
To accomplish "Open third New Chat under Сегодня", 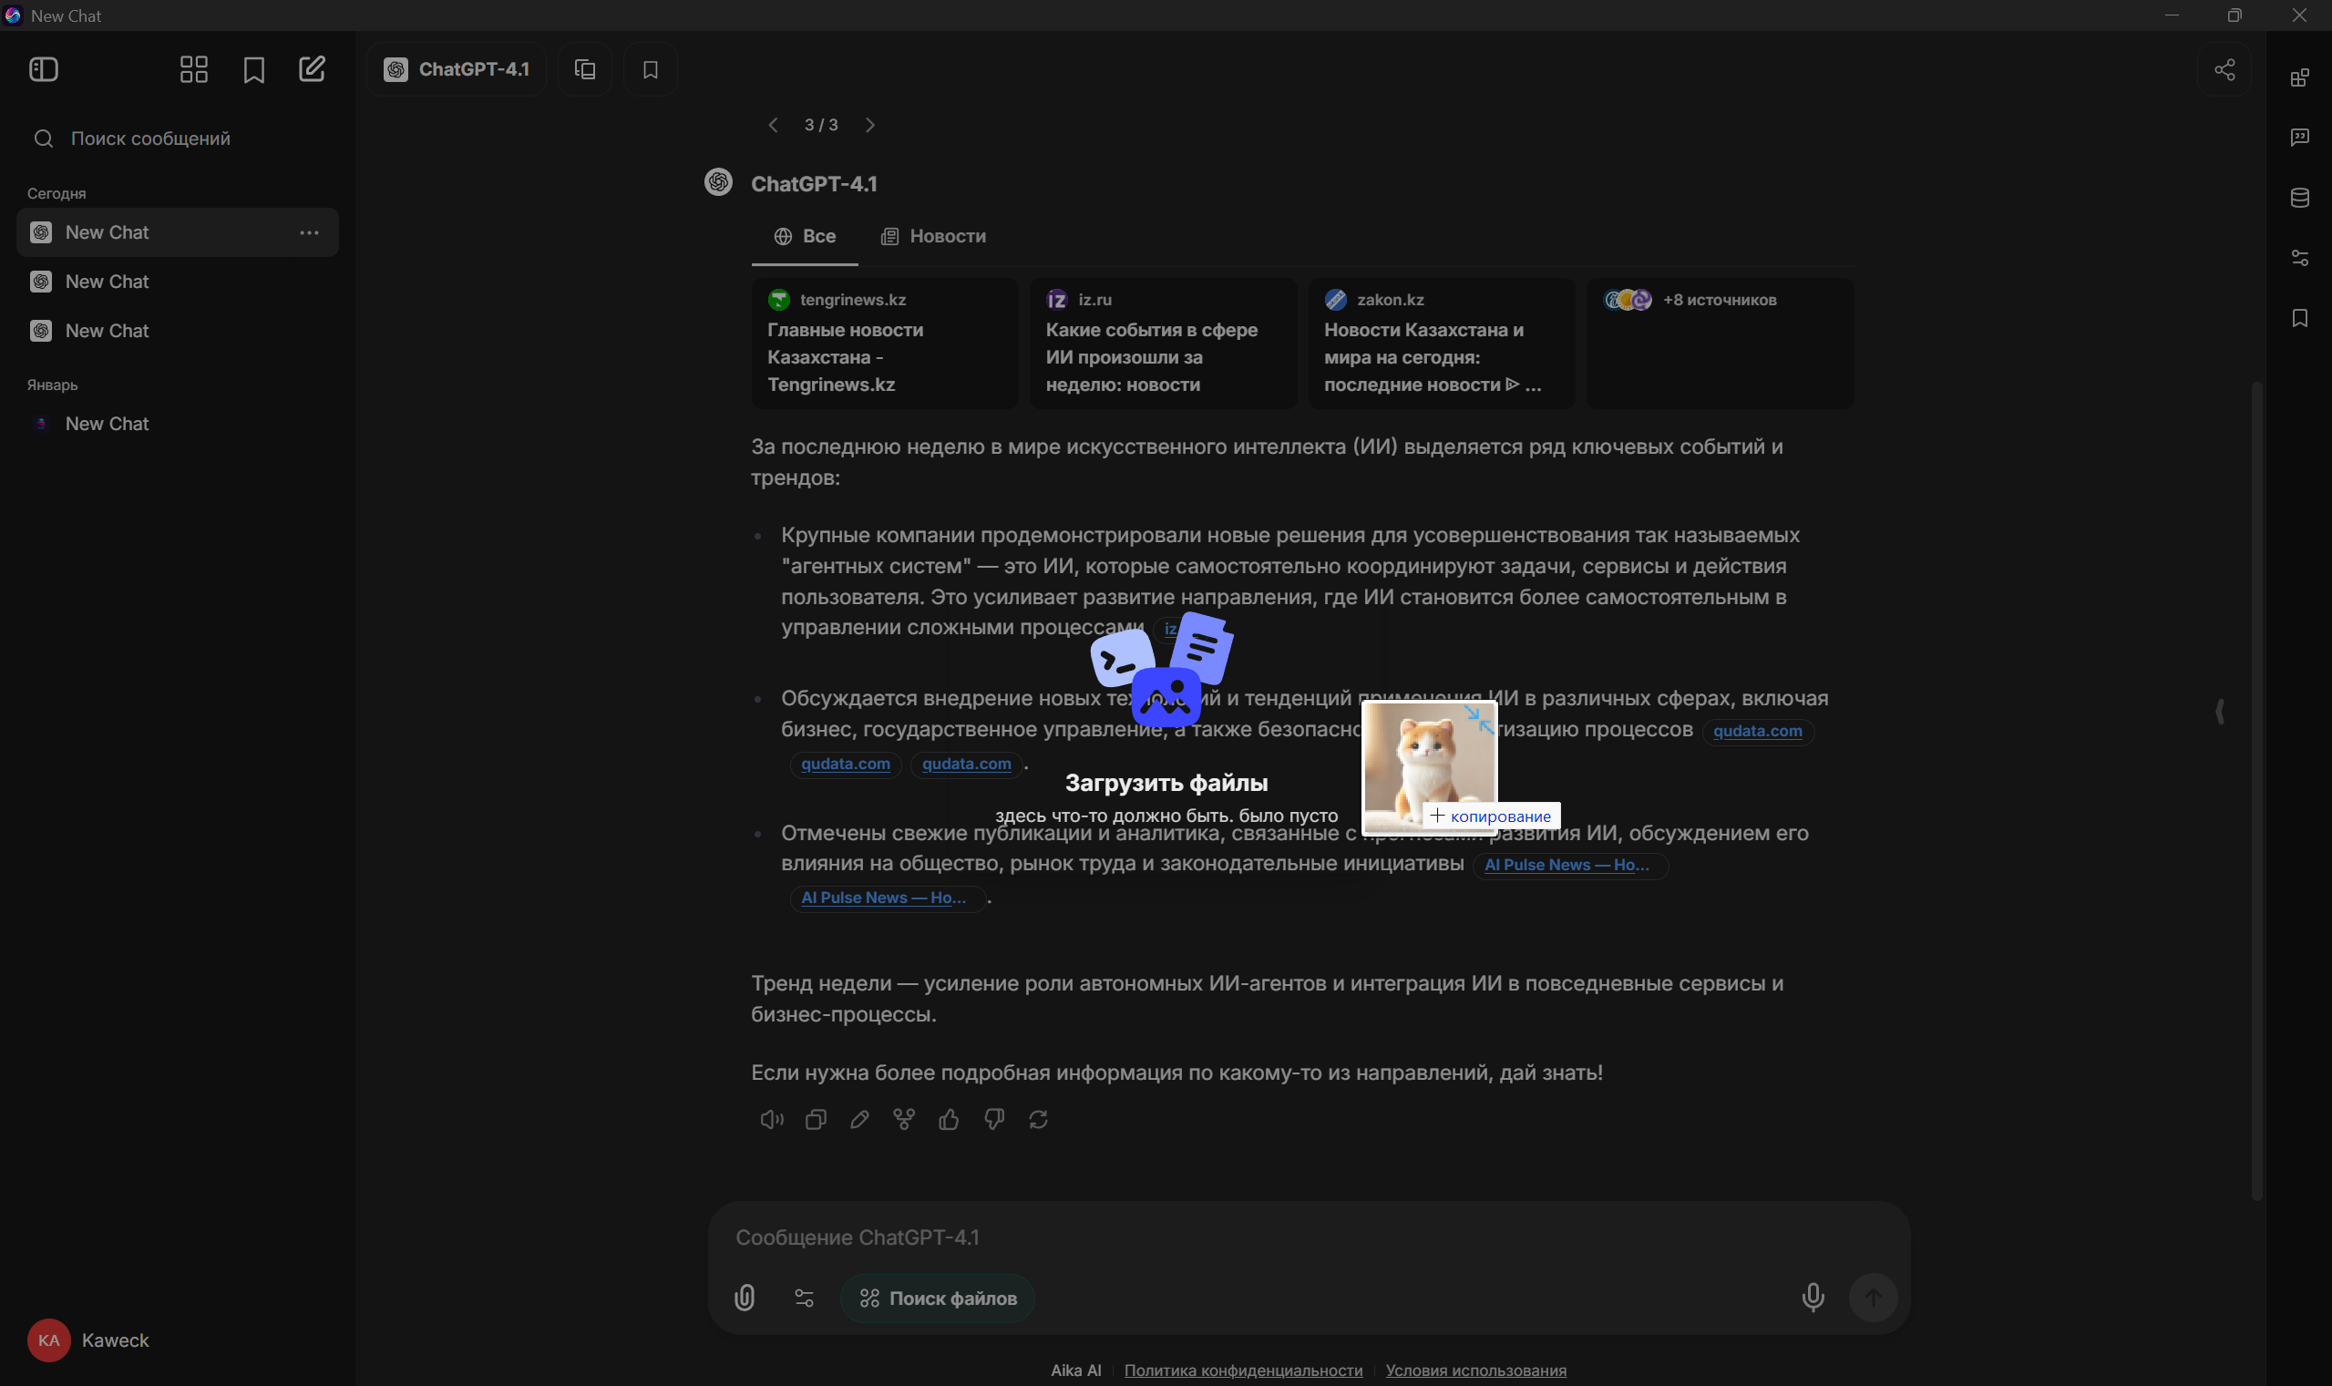I will (178, 331).
